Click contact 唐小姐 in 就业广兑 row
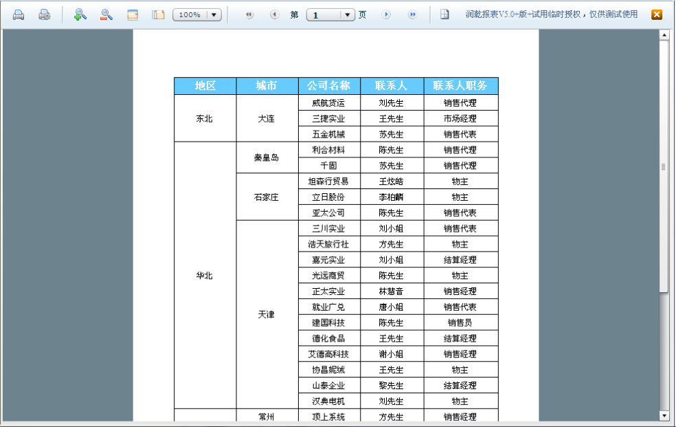The image size is (676, 427). point(392,307)
